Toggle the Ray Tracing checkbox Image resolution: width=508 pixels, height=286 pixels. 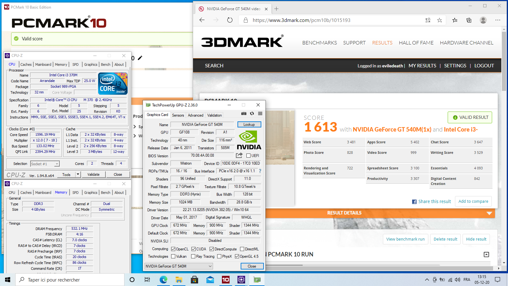coord(193,256)
